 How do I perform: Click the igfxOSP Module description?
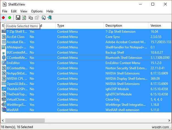(x=117, y=89)
